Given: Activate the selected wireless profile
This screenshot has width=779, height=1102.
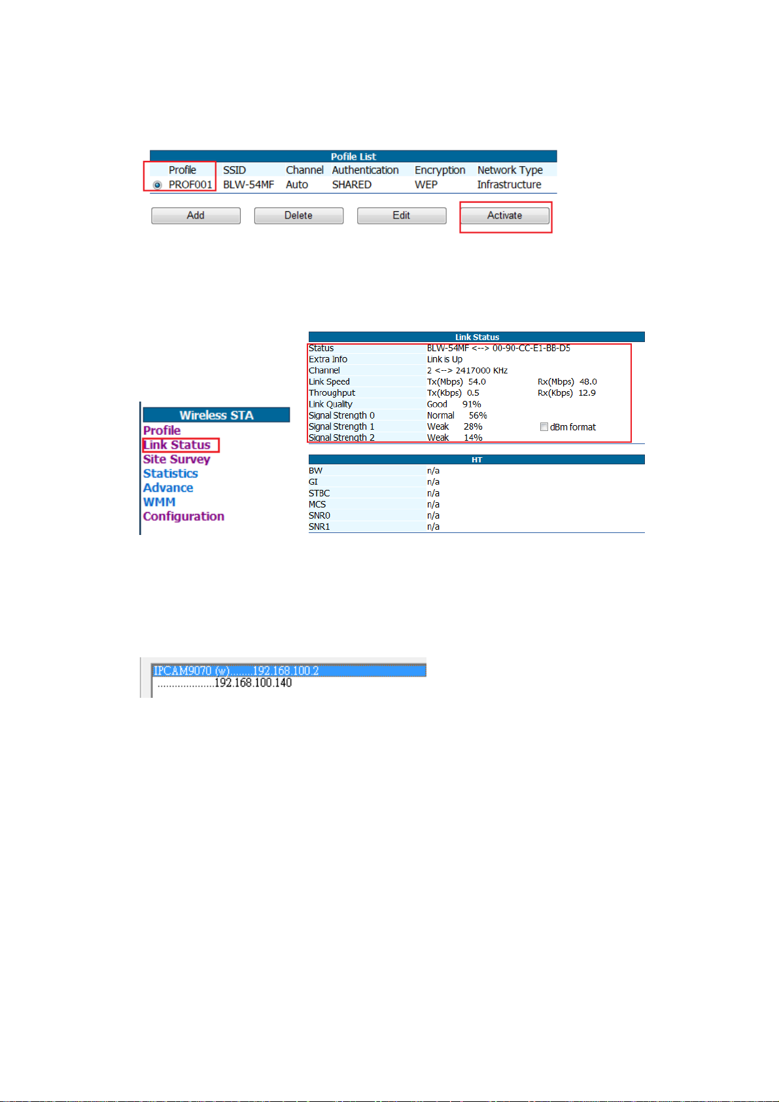Looking at the screenshot, I should [x=505, y=216].
